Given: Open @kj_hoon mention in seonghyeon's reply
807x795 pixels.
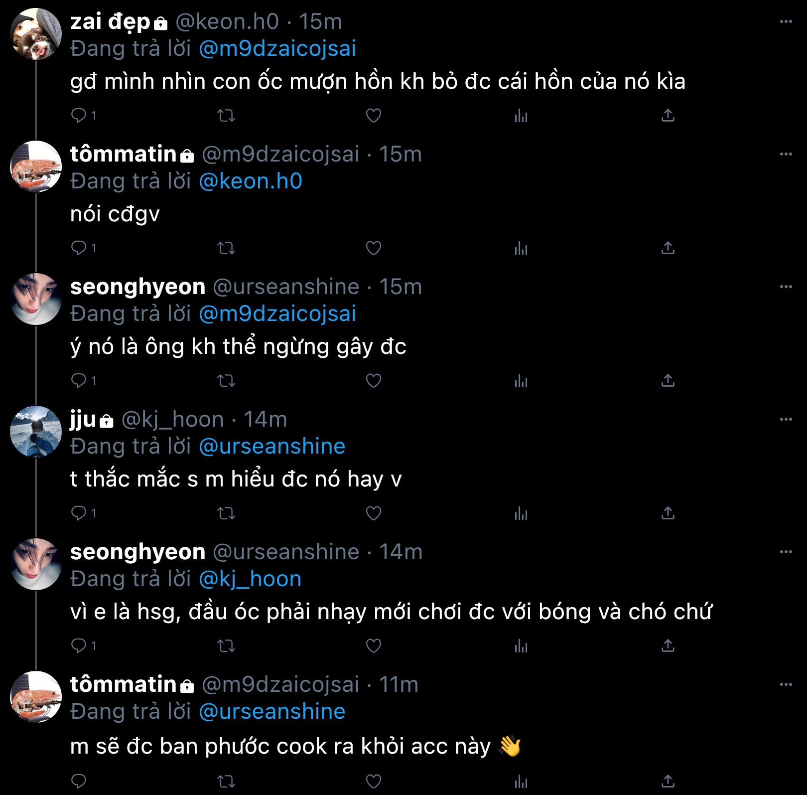Looking at the screenshot, I should (250, 579).
